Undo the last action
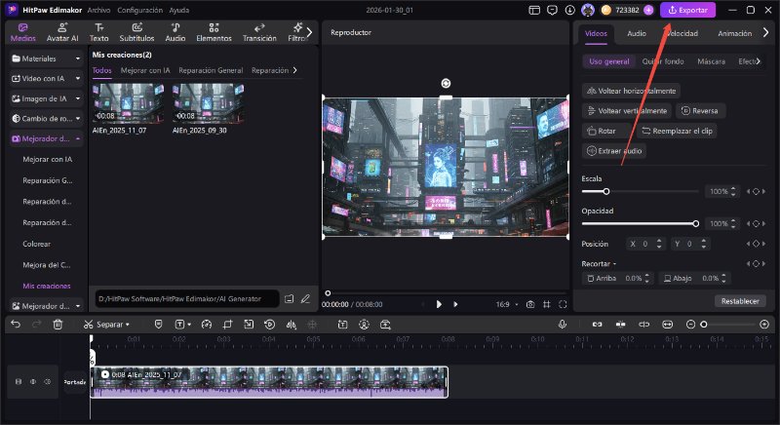Viewport: 780px width, 425px height. (16, 325)
